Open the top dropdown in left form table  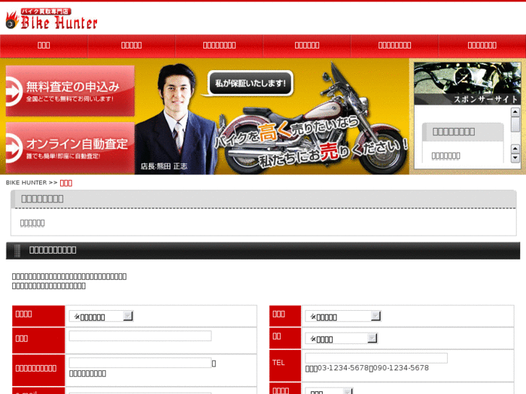(x=101, y=316)
